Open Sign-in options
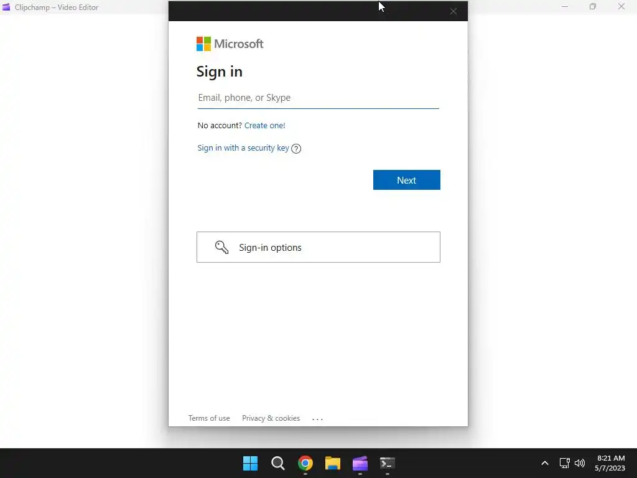 318,247
